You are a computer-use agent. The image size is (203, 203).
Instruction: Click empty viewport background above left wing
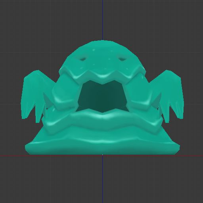[33, 40]
